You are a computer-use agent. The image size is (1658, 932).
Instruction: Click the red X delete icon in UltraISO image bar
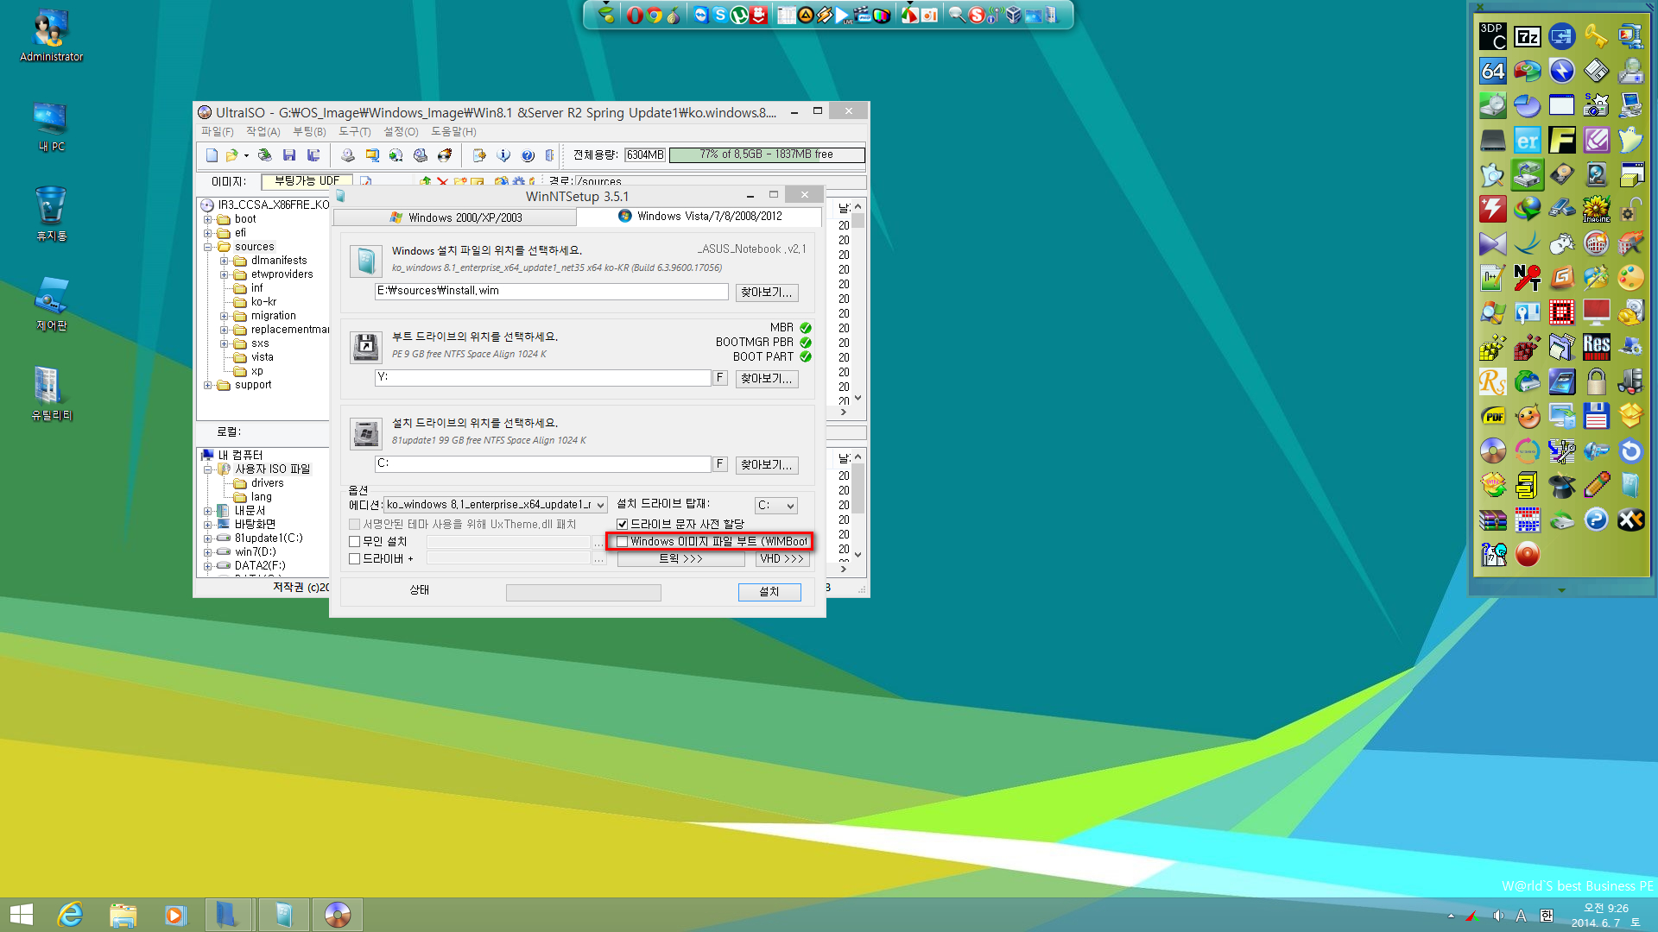(x=442, y=181)
